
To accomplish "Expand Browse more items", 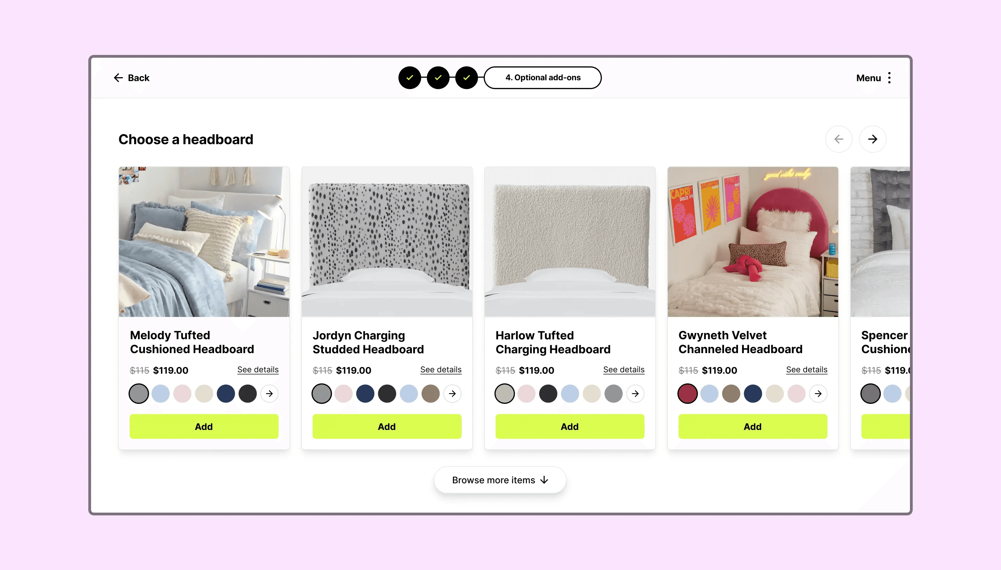I will point(500,480).
